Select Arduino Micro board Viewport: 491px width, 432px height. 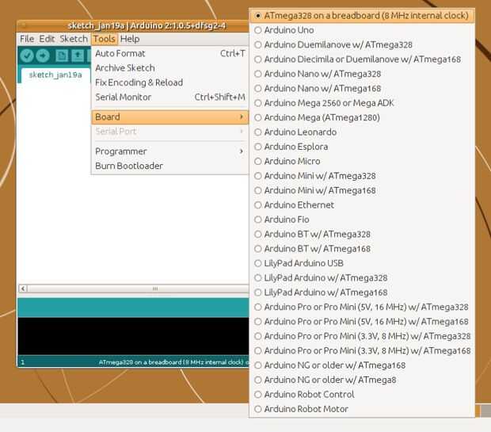[x=362, y=162]
